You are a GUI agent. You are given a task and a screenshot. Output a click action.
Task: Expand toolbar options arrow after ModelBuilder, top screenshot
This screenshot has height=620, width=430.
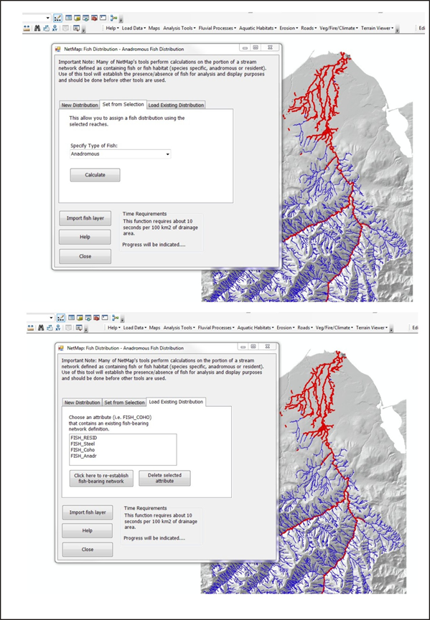click(x=121, y=19)
